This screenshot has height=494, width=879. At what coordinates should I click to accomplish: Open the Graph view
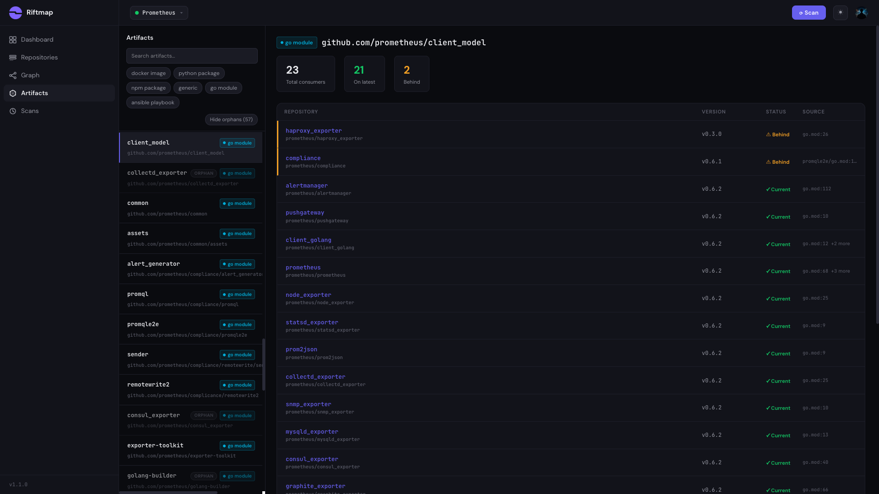[x=59, y=75]
